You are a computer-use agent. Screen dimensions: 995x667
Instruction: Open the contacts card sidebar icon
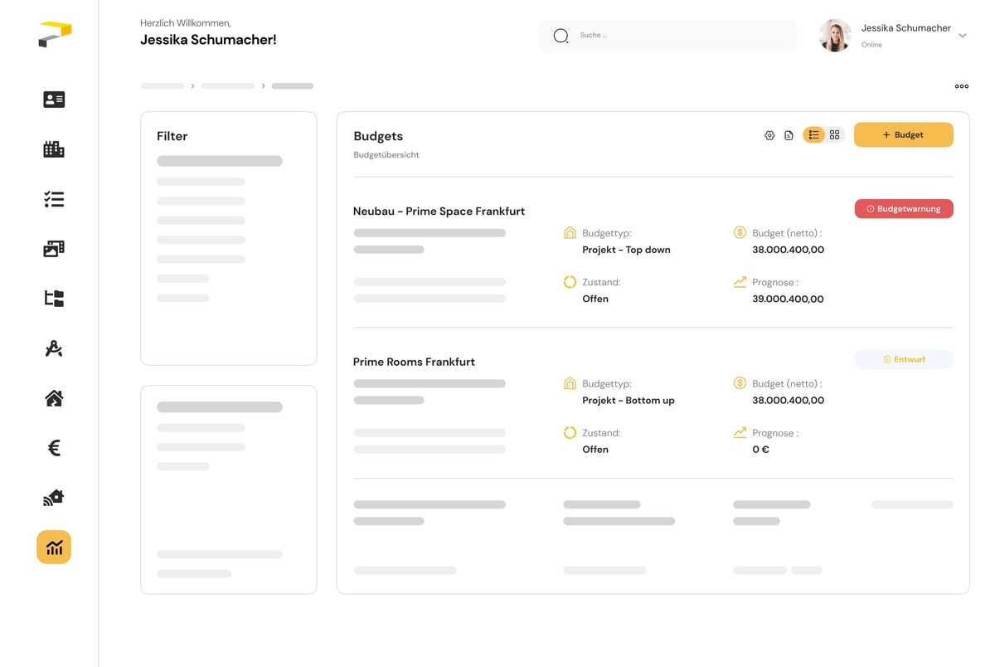[54, 100]
